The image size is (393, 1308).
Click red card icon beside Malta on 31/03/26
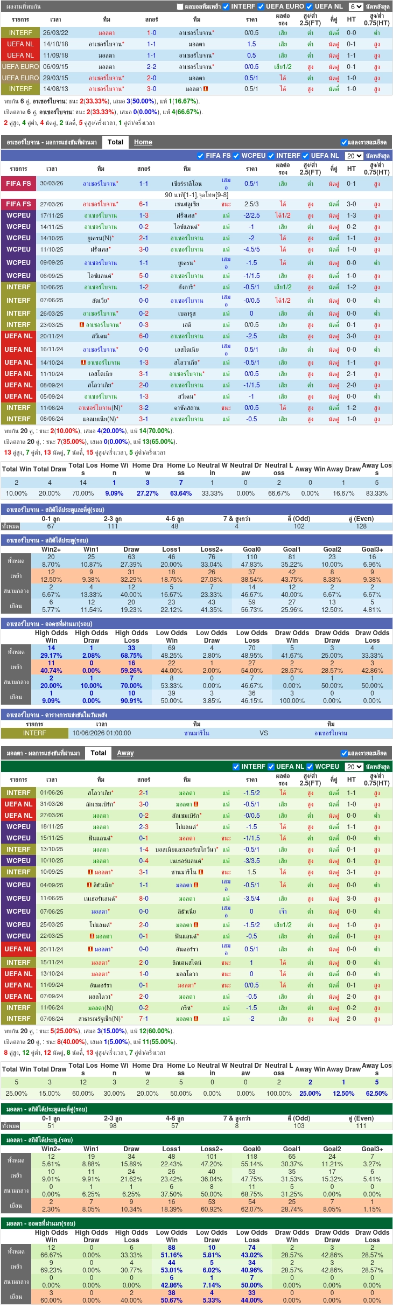(x=196, y=804)
